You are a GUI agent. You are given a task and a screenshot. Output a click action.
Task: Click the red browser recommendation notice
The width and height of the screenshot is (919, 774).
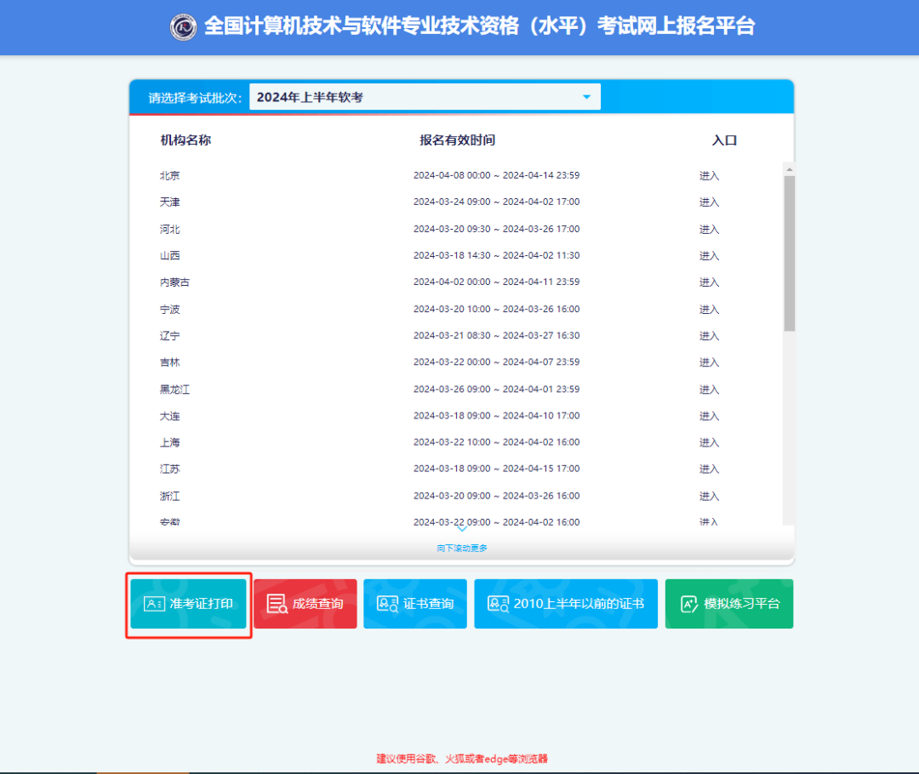pos(462,759)
